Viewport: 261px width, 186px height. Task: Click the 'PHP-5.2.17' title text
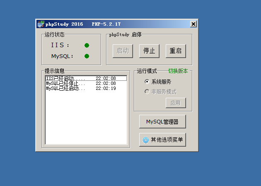point(106,24)
